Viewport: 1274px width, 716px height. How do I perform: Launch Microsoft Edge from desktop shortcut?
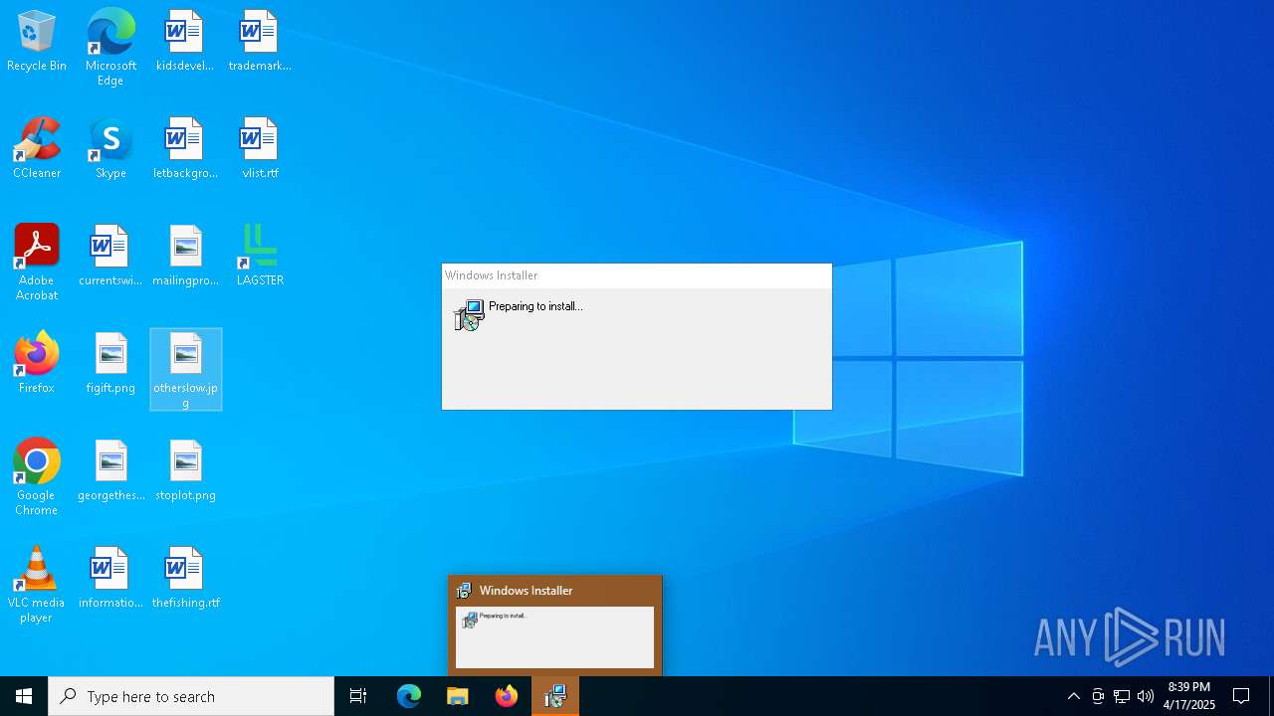(110, 48)
